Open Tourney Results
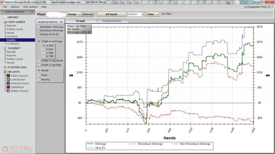The width and height of the screenshot is (275, 154). (11, 52)
